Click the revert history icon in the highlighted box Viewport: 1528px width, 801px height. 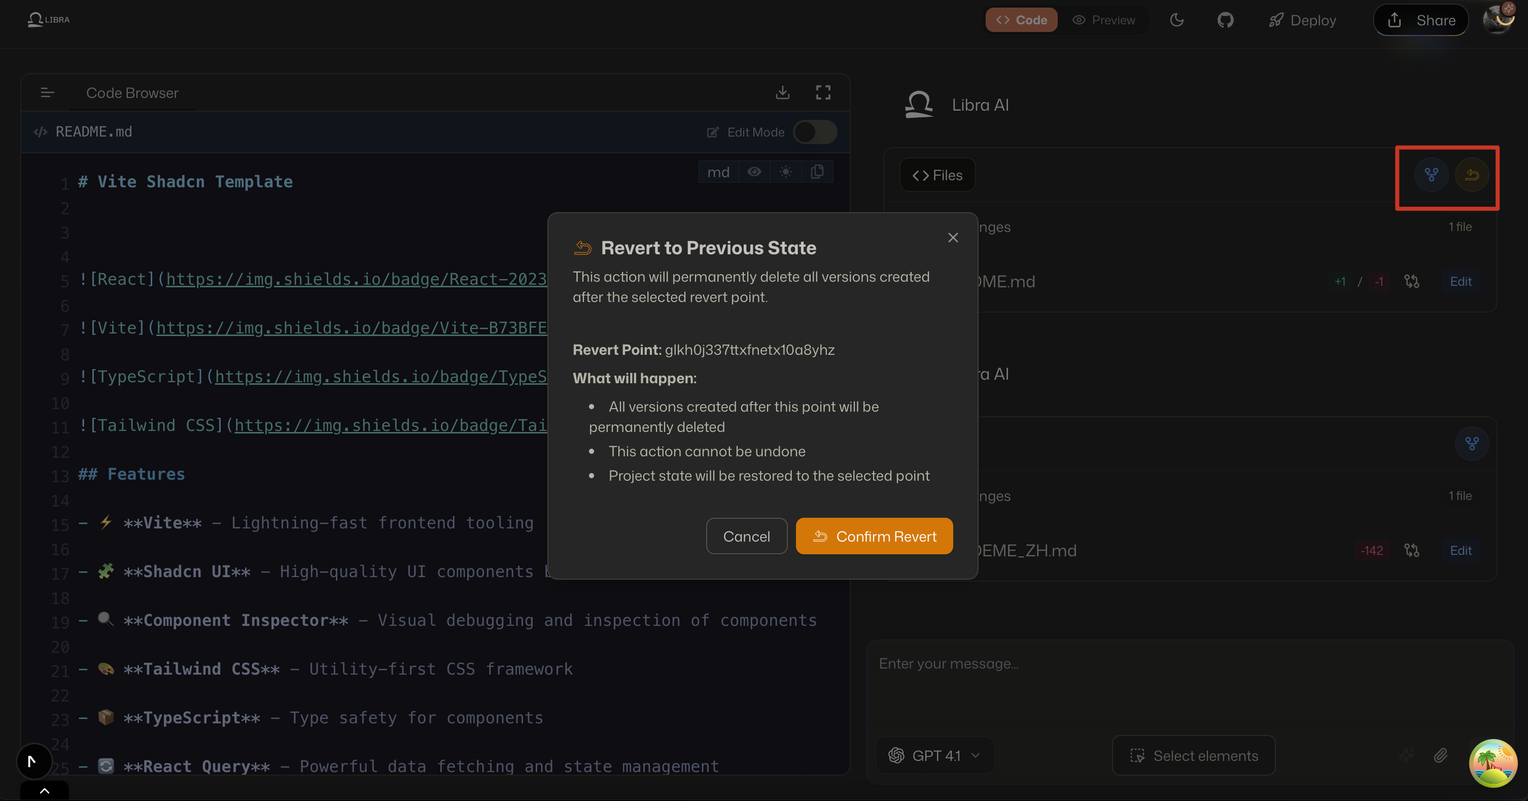[1473, 175]
